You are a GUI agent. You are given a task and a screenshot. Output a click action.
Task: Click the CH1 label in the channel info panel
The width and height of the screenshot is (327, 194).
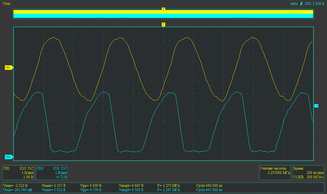pos(6,169)
